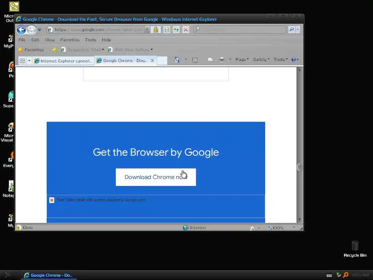Click the Done status warning icon

[x=19, y=227]
